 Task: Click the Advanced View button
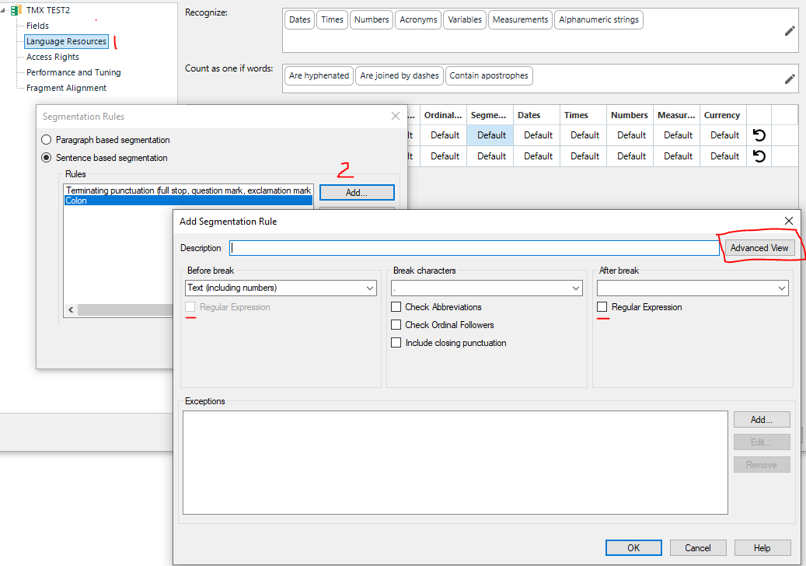759,248
